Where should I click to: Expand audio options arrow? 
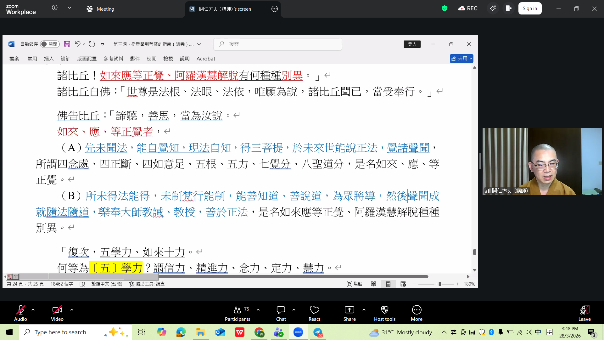pyautogui.click(x=33, y=310)
